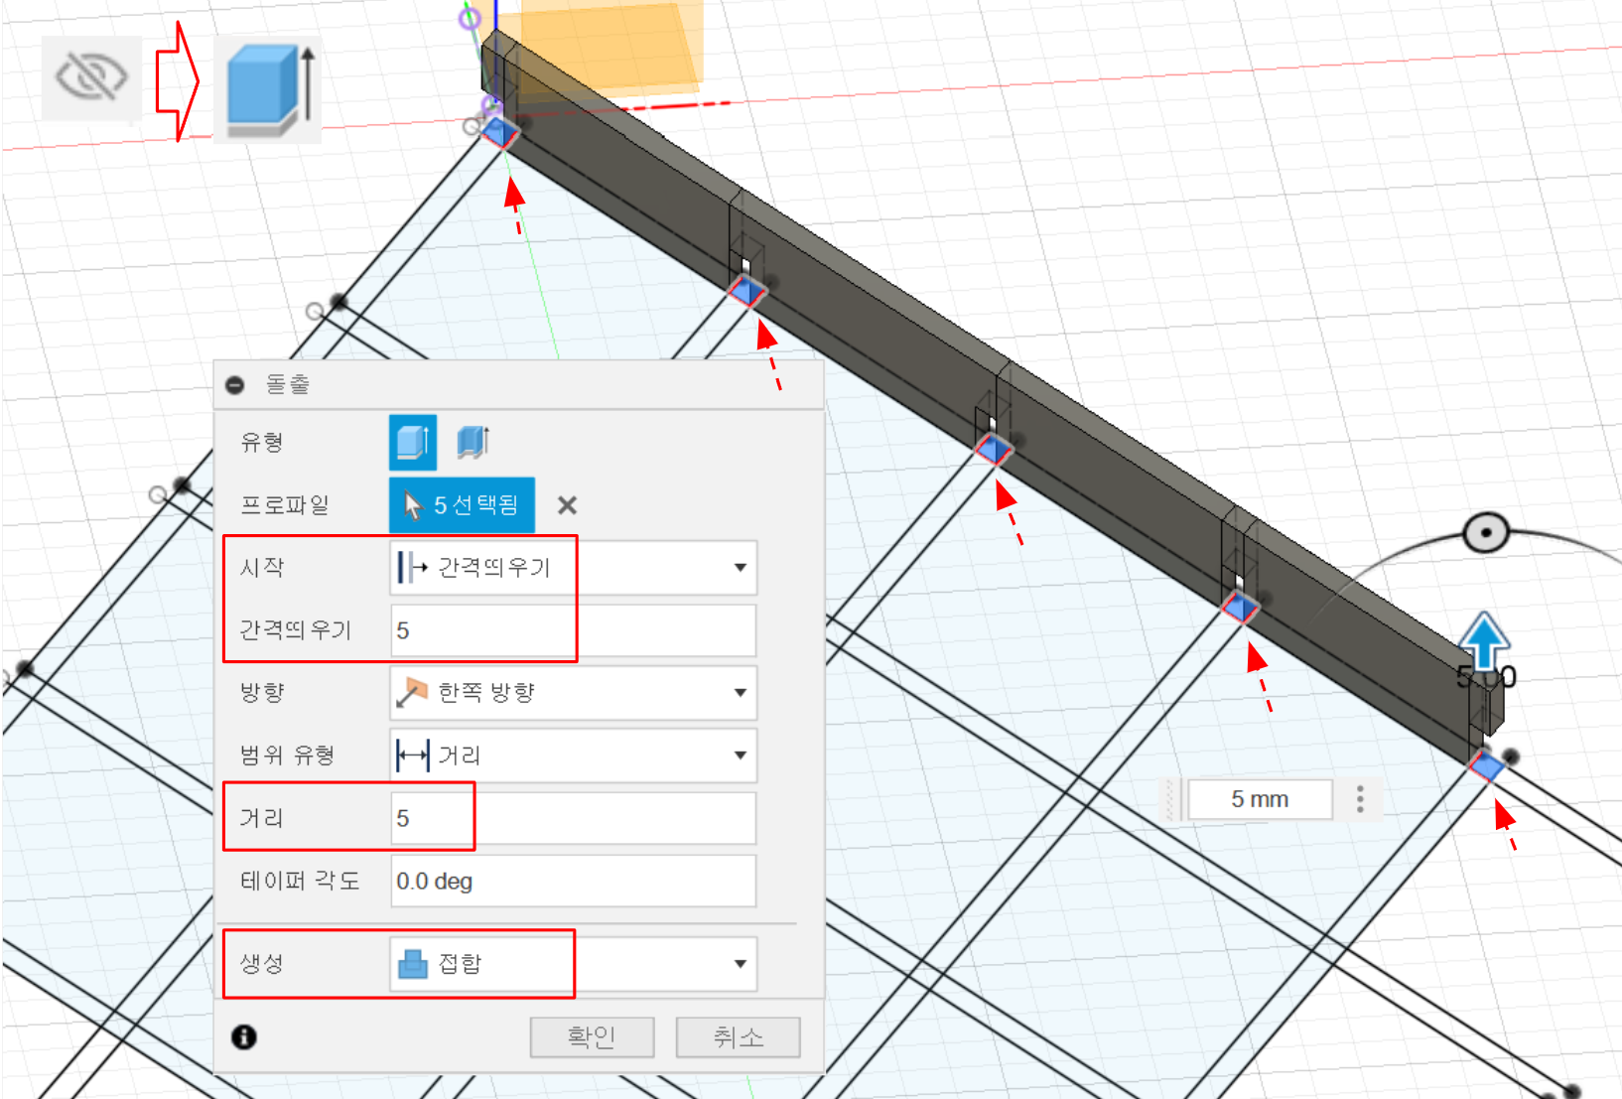Open the 시작 간격띄우기 dropdown

pos(574,568)
